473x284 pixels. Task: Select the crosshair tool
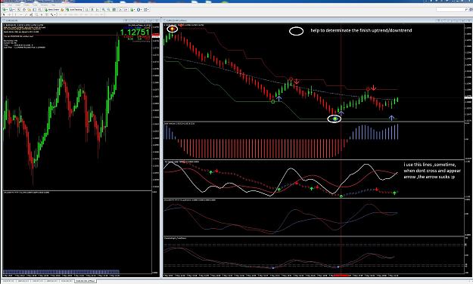click(9, 14)
